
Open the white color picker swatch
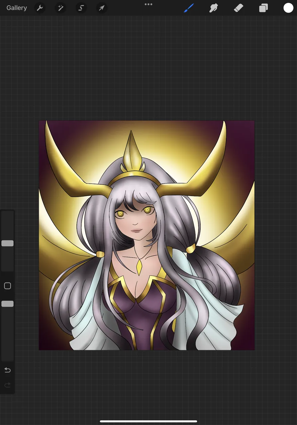pyautogui.click(x=288, y=8)
